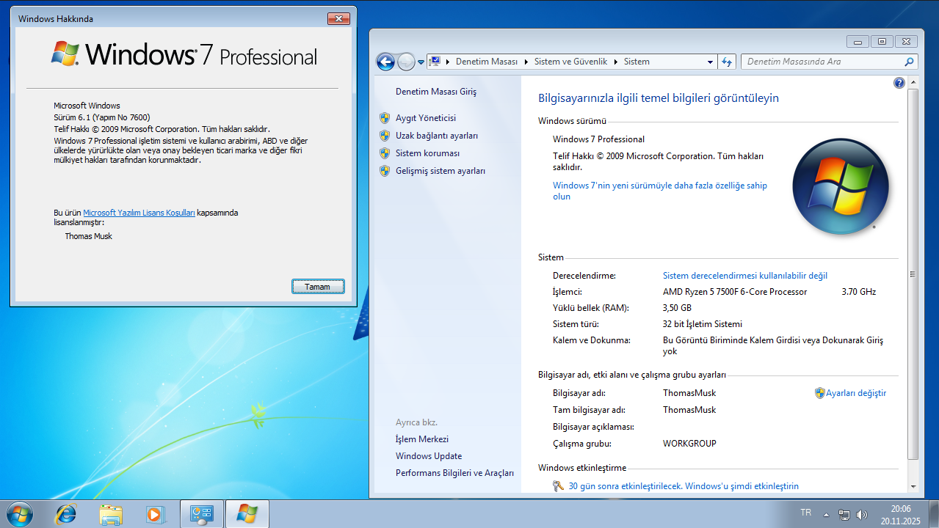Click the System window vertical scrollbar thumb

click(913, 274)
